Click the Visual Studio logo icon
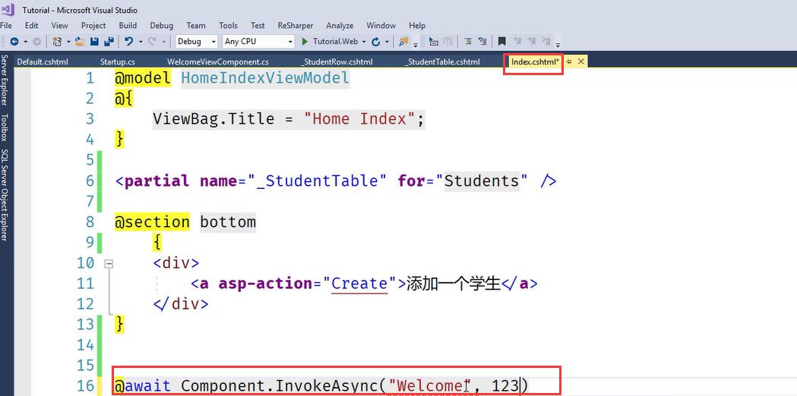 [9, 10]
